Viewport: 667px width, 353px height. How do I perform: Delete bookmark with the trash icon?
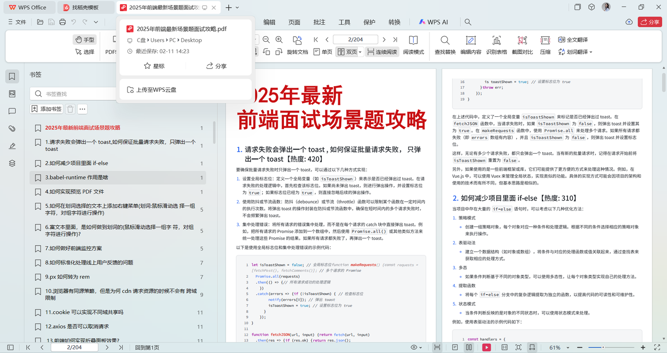point(70,109)
